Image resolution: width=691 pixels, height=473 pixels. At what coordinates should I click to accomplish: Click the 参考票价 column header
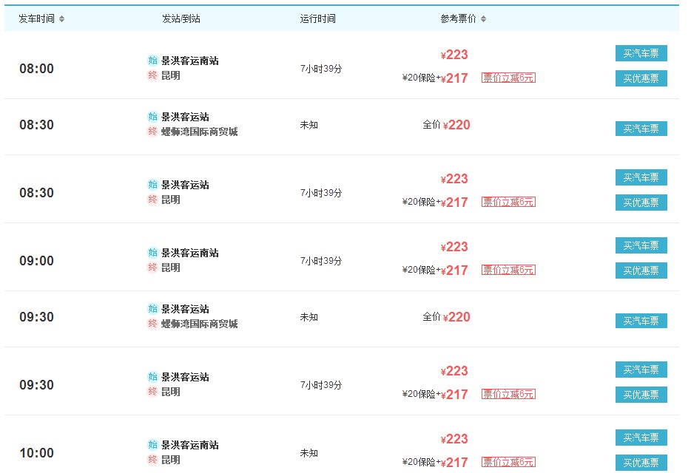click(458, 19)
